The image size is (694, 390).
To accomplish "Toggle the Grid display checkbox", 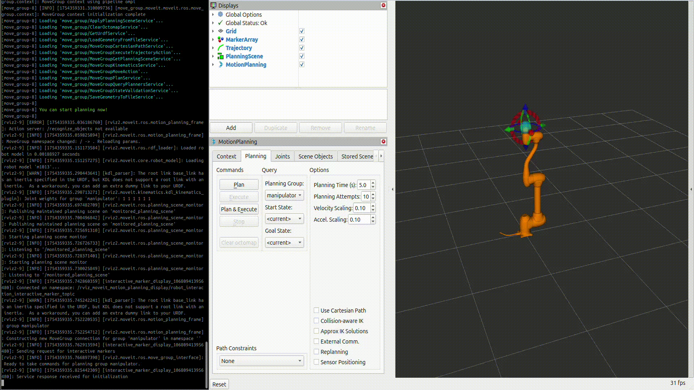I will click(x=302, y=31).
